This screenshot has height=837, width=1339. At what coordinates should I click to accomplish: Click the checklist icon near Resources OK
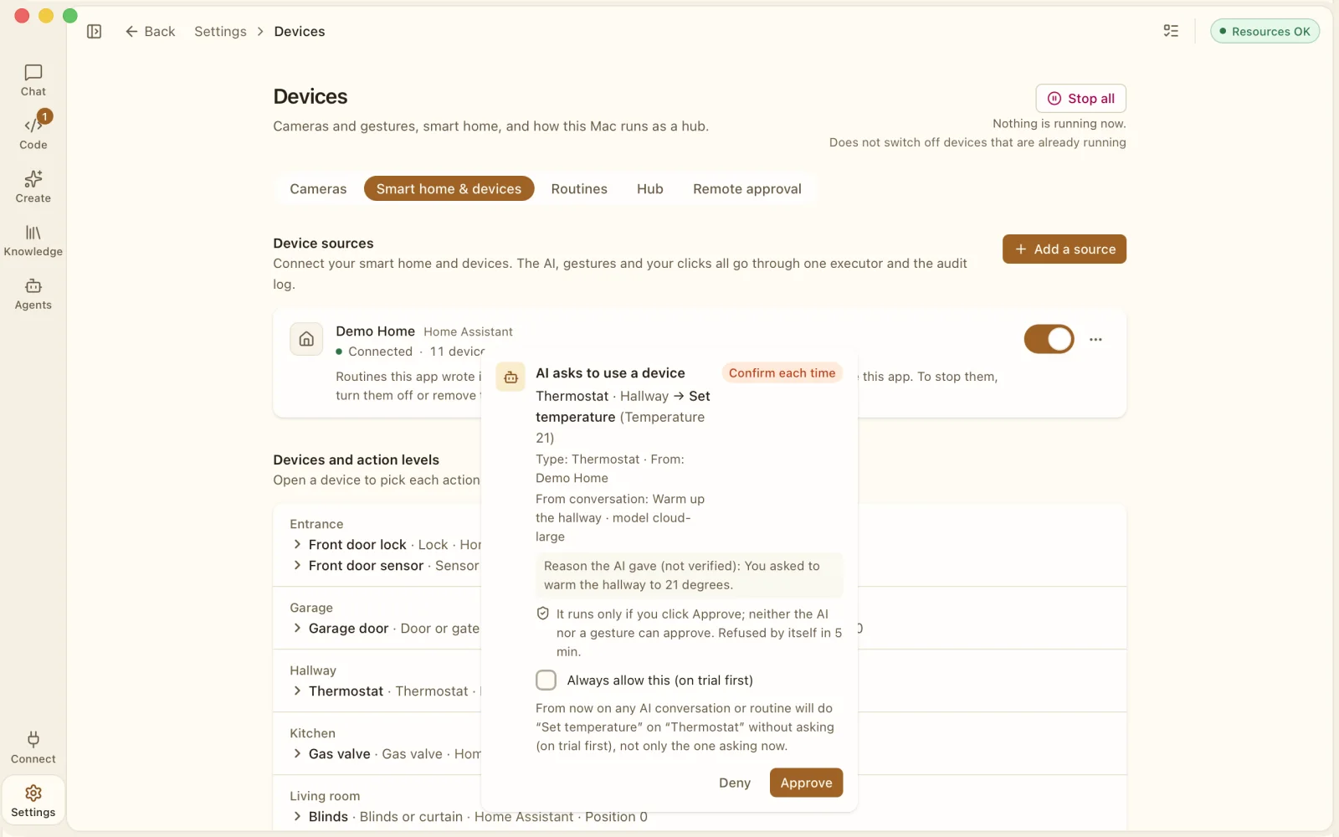click(1171, 32)
